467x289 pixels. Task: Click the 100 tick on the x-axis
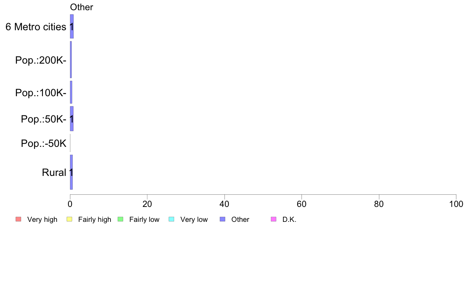pyautogui.click(x=456, y=204)
